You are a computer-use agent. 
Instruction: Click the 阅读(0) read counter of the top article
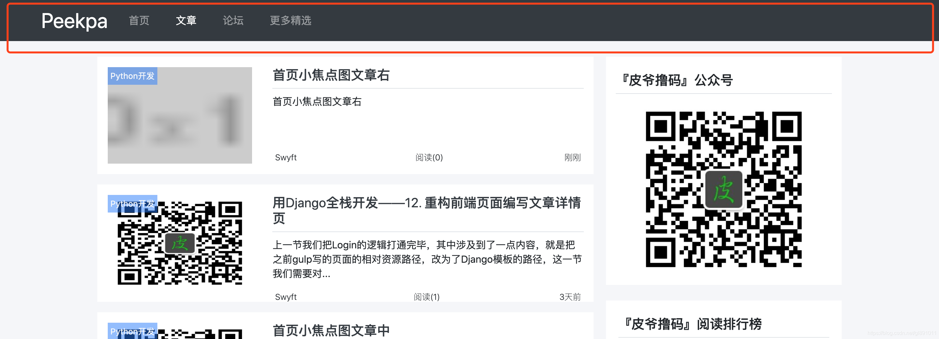point(428,157)
